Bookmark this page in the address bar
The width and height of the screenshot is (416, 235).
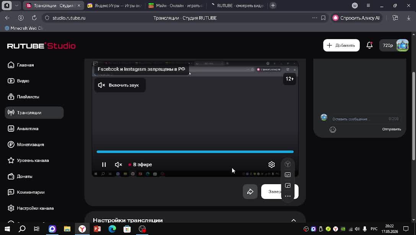pyautogui.click(x=323, y=18)
